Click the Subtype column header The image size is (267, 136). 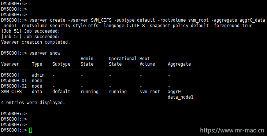[x=61, y=64]
